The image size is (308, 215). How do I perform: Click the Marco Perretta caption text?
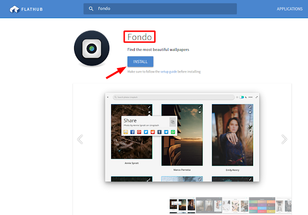(x=182, y=170)
